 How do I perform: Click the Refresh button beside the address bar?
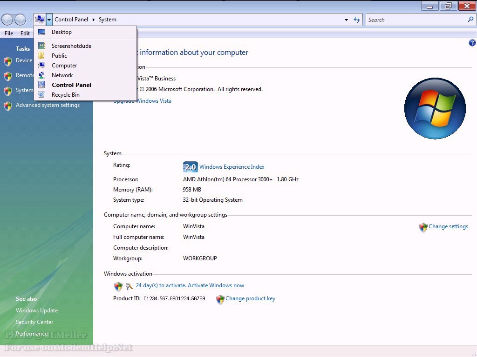357,20
